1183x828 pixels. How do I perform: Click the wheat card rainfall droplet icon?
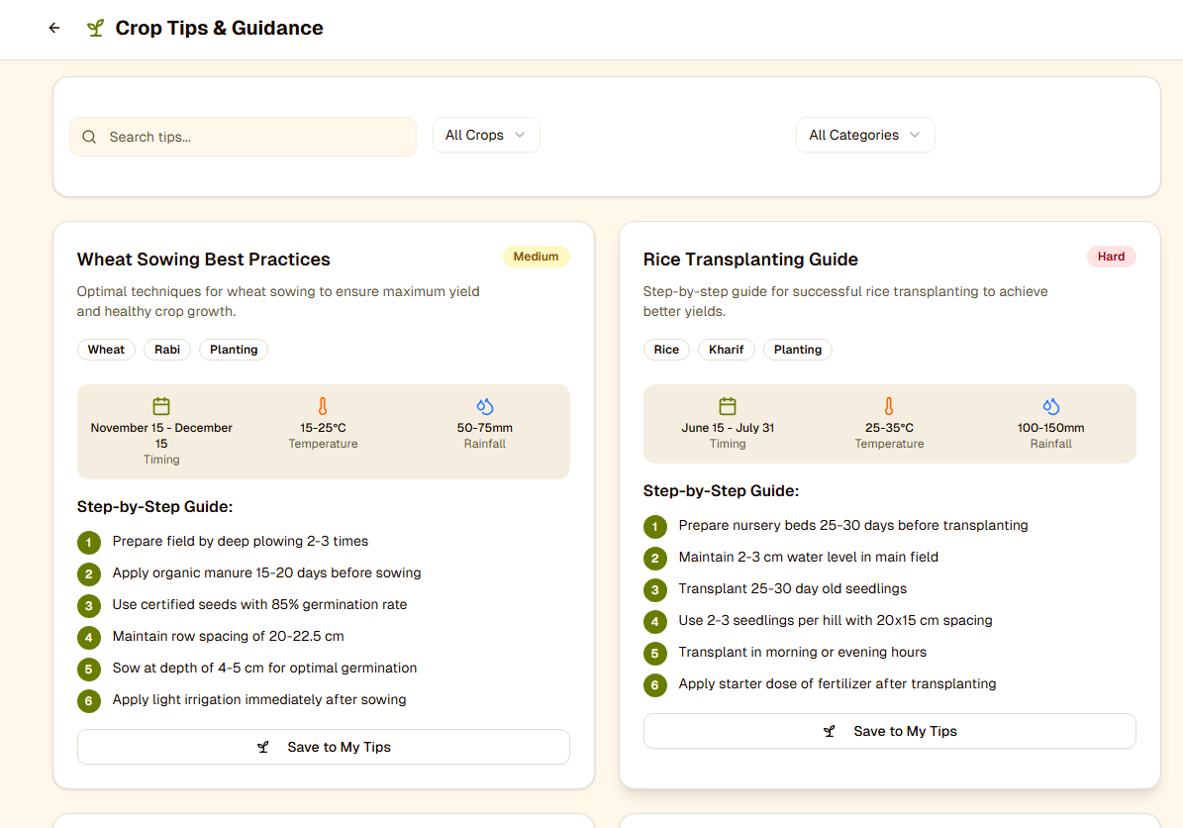pos(484,406)
